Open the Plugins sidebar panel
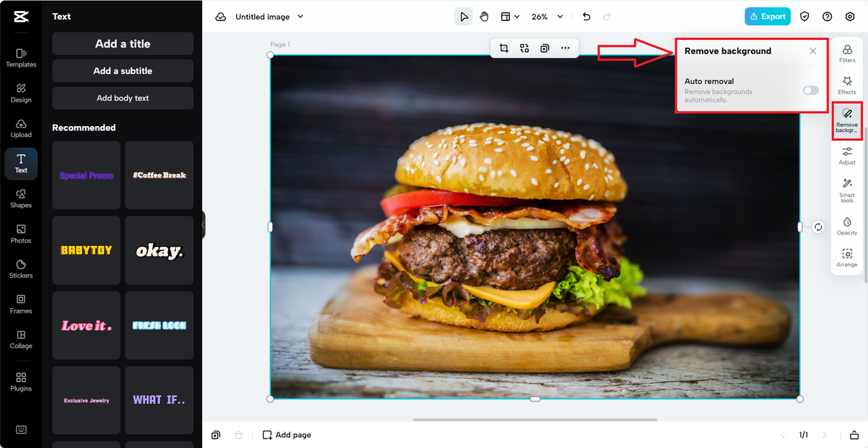This screenshot has width=868, height=448. coord(21,382)
